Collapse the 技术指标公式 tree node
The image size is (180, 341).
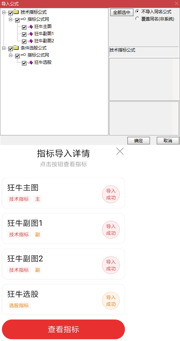(x=4, y=13)
